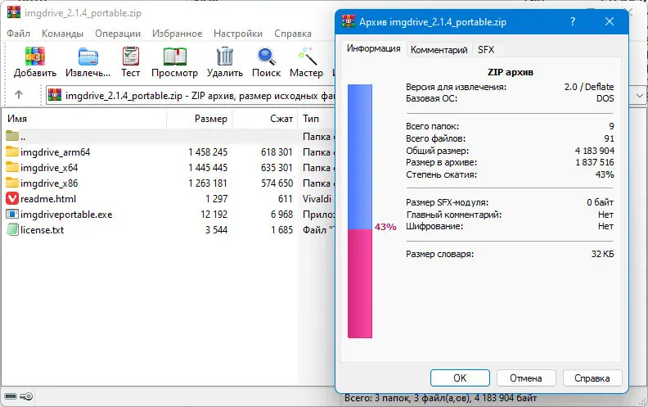The image size is (648, 407).
Task: Select the license.txt file name
Action: 43,230
